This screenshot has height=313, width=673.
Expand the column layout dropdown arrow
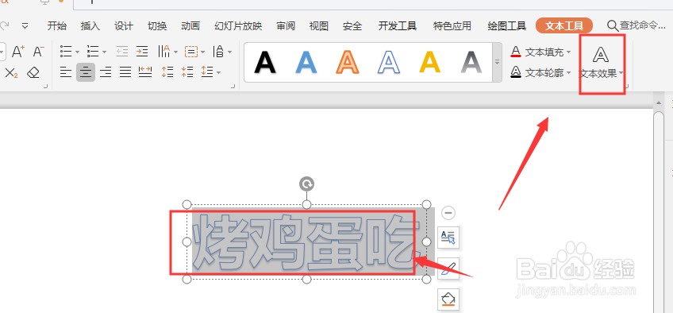pos(229,52)
